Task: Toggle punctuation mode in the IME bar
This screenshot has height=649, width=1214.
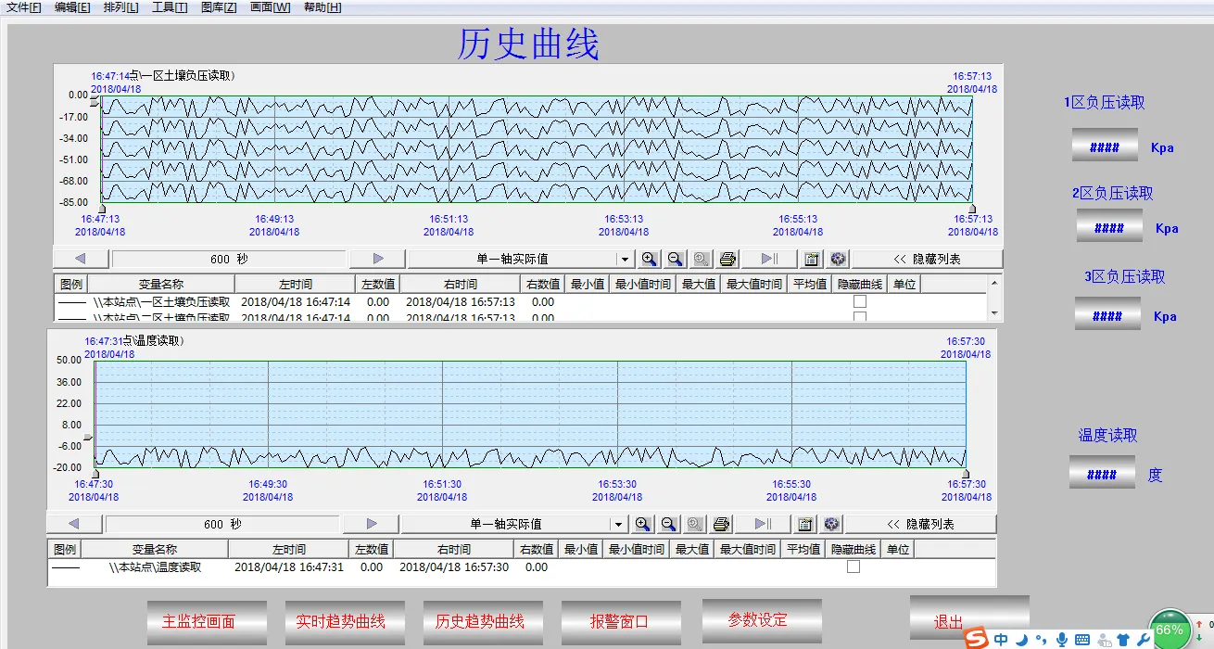Action: (1041, 639)
